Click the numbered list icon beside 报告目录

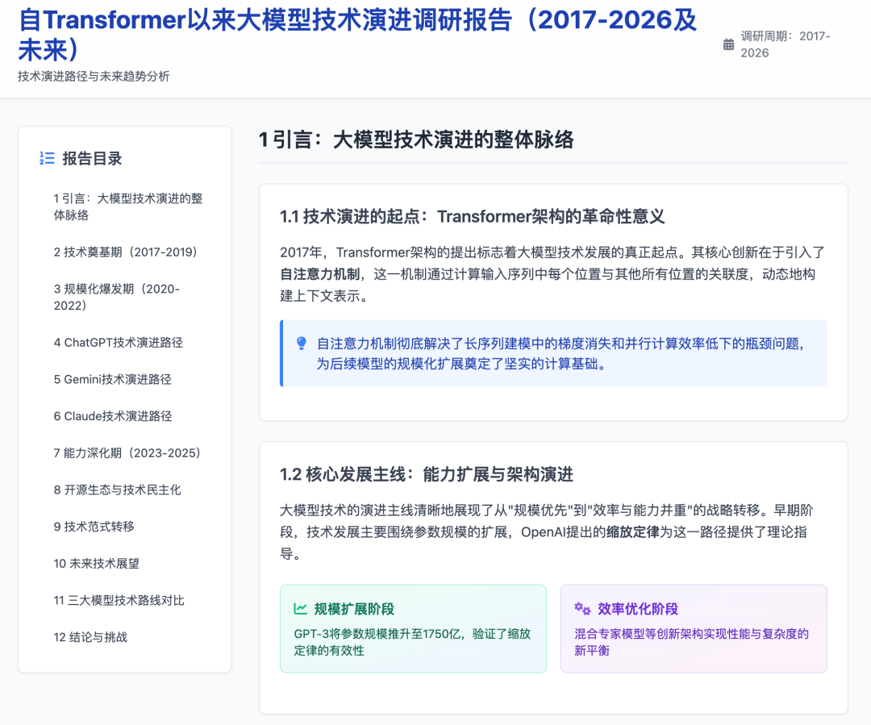point(47,159)
